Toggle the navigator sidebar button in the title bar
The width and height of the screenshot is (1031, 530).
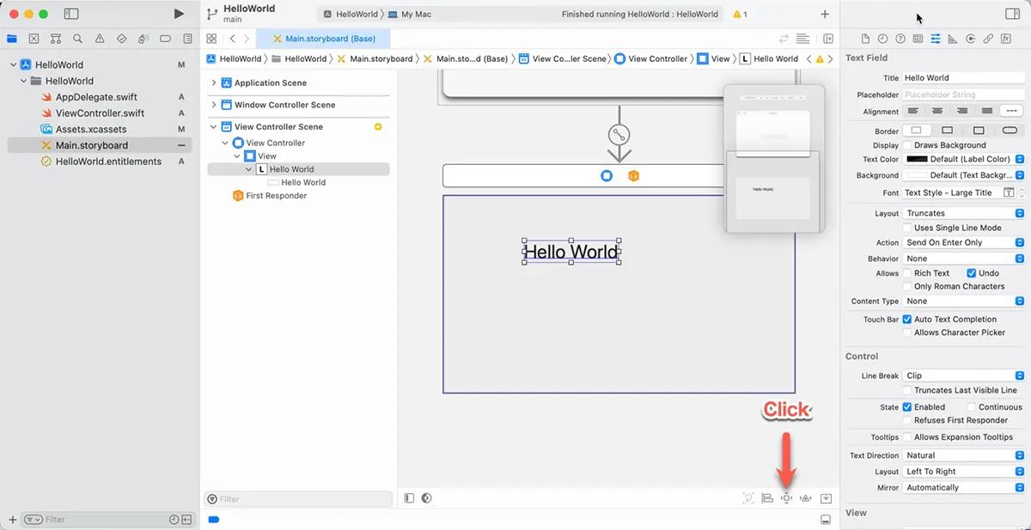71,14
